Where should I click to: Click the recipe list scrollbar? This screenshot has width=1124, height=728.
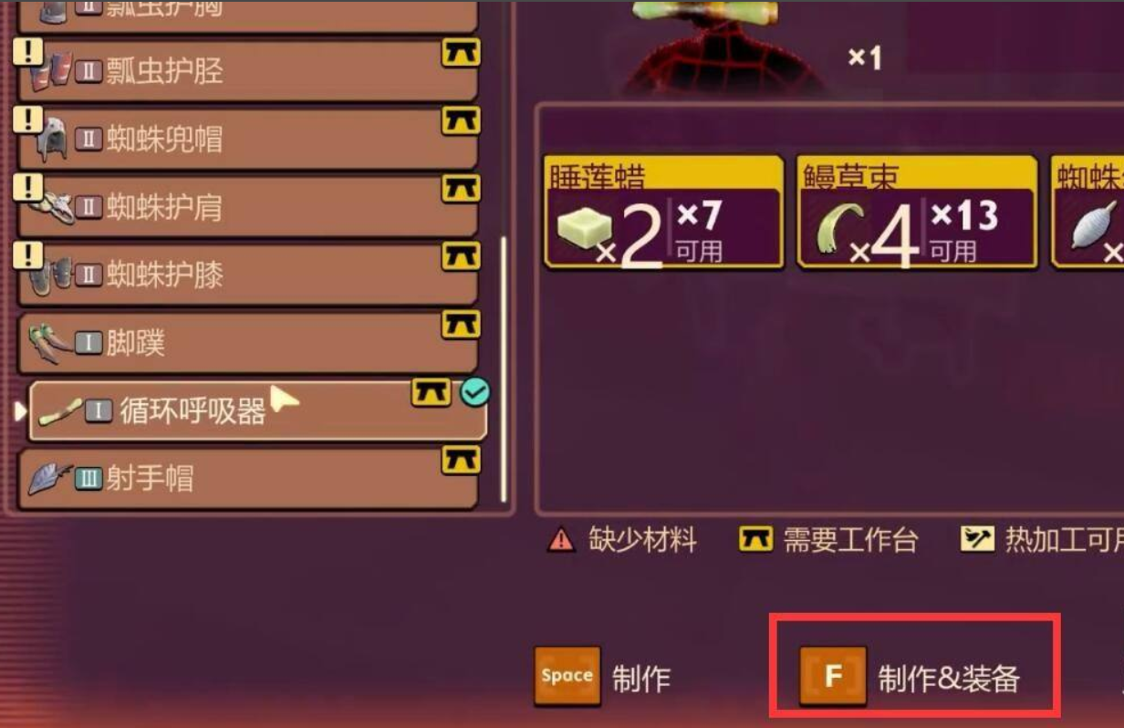(504, 369)
